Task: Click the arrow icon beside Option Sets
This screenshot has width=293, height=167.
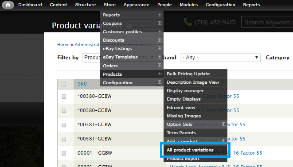Action: coord(223,124)
